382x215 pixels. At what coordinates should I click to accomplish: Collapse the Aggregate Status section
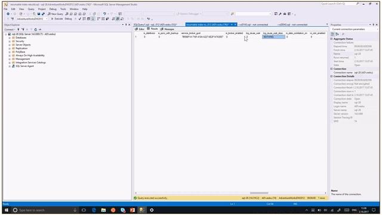click(x=332, y=39)
